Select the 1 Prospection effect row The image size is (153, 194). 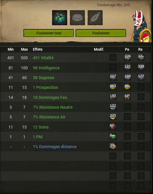[x=75, y=87]
